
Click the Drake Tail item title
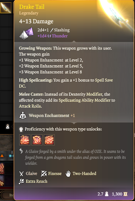click(x=32, y=7)
